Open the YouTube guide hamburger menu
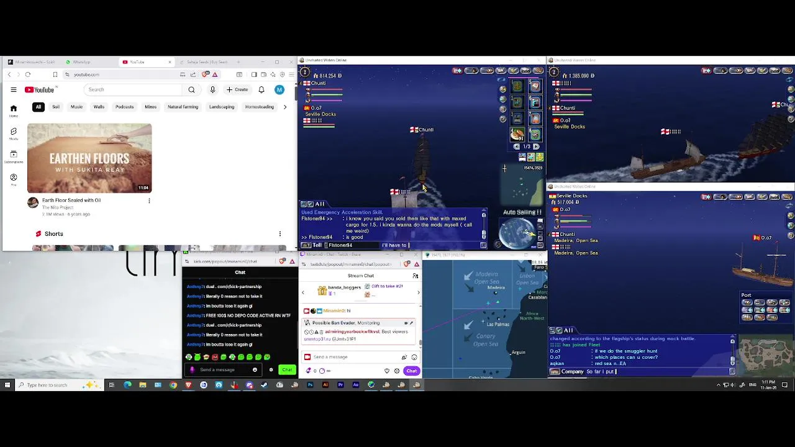This screenshot has height=447, width=795. 13,89
